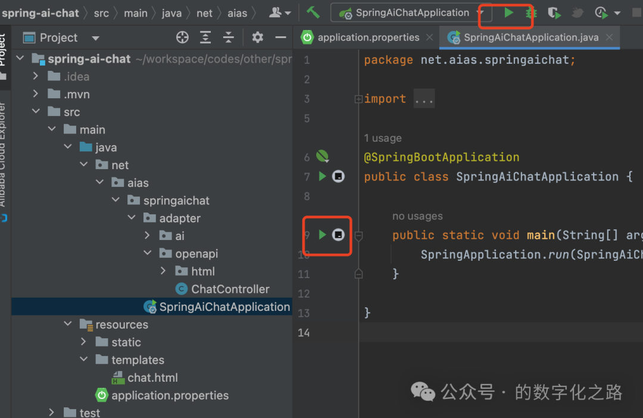The height and width of the screenshot is (418, 643).
Task: Open Project panel gear settings
Action: tap(258, 38)
